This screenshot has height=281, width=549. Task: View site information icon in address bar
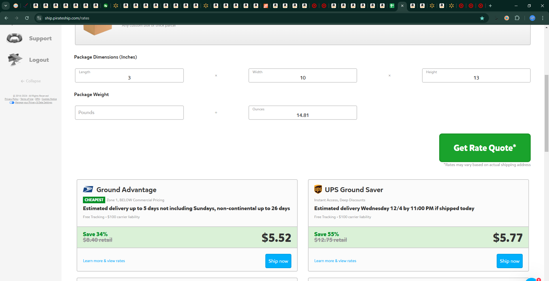click(39, 18)
